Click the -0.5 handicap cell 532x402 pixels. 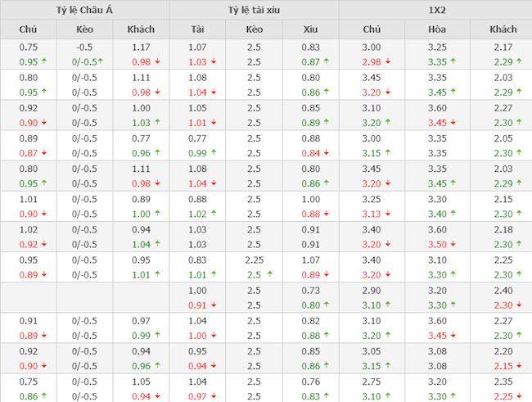tap(85, 47)
